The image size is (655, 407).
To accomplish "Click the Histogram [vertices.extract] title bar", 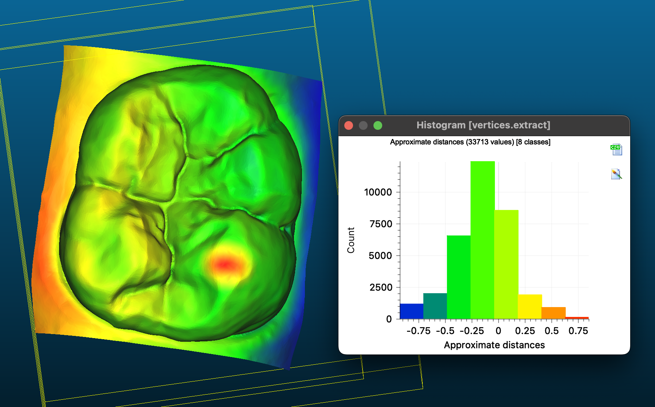I will (483, 125).
